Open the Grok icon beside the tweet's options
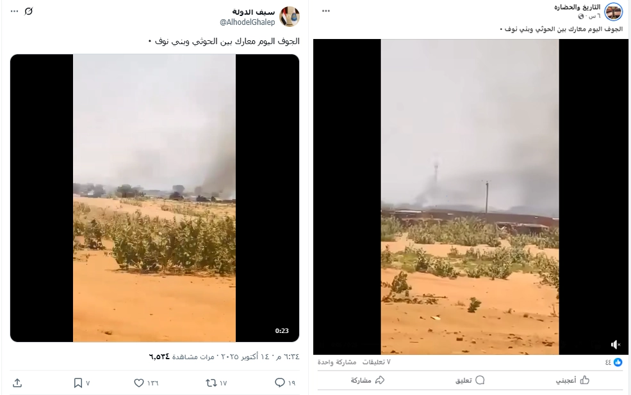Screen dimensions: 631x395 [29, 12]
